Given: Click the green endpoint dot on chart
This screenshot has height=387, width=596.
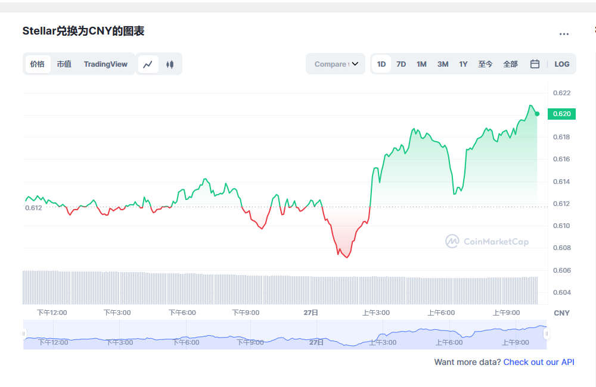Looking at the screenshot, I should click(537, 114).
